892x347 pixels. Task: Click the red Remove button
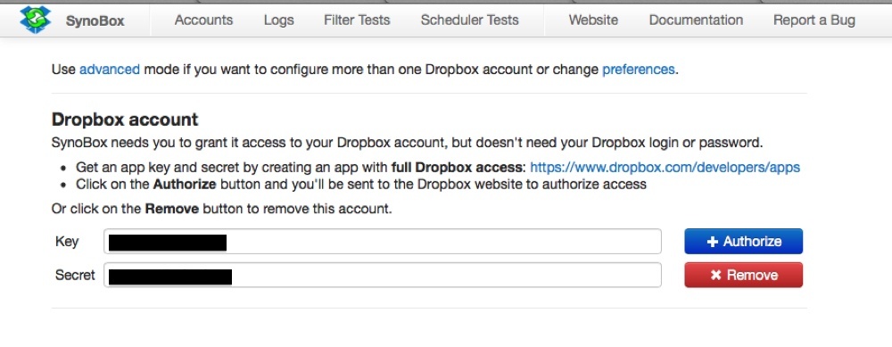click(x=744, y=275)
